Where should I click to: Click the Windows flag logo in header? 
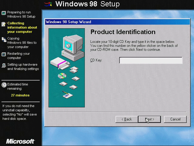click(48, 4)
